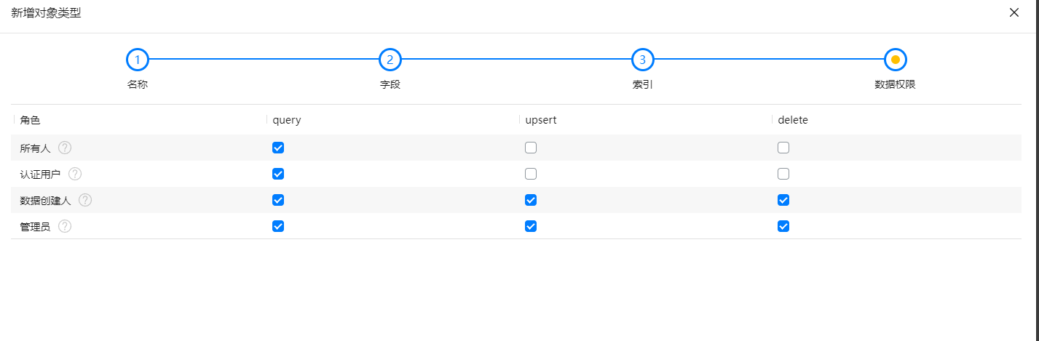Click help icon beside 管理员

pyautogui.click(x=65, y=226)
